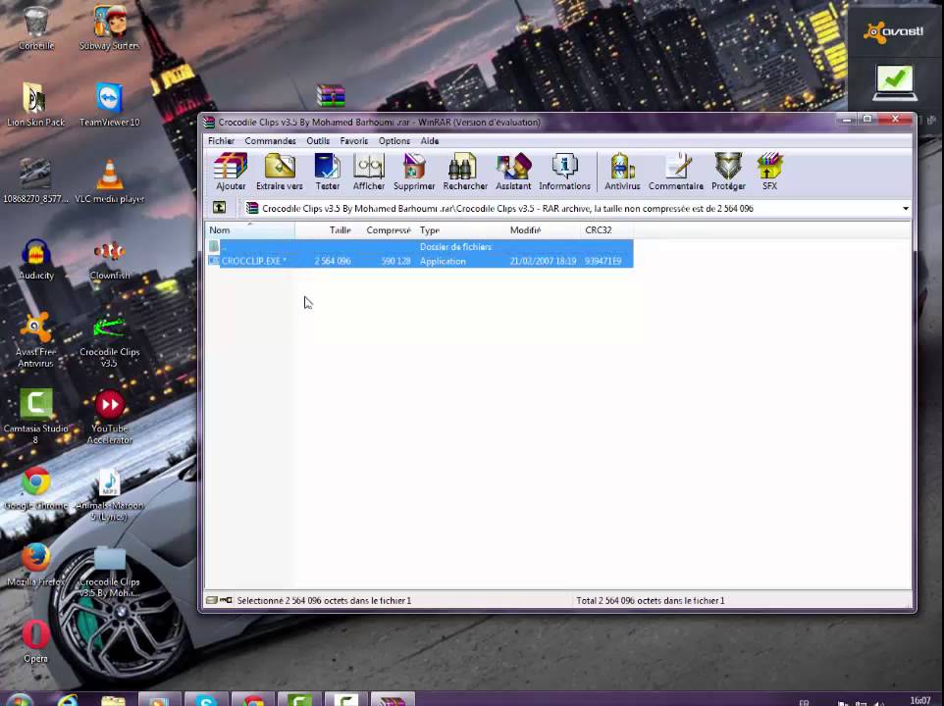This screenshot has width=944, height=706.
Task: Open Subway Surfers desktop shortcut
Action: 110,27
